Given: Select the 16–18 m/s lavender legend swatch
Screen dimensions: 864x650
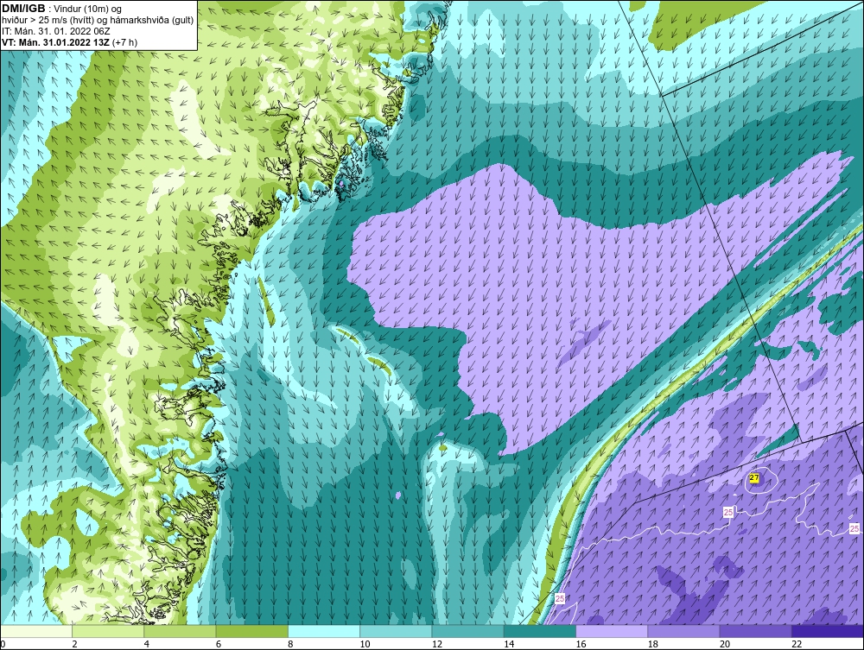Looking at the screenshot, I should 612,632.
